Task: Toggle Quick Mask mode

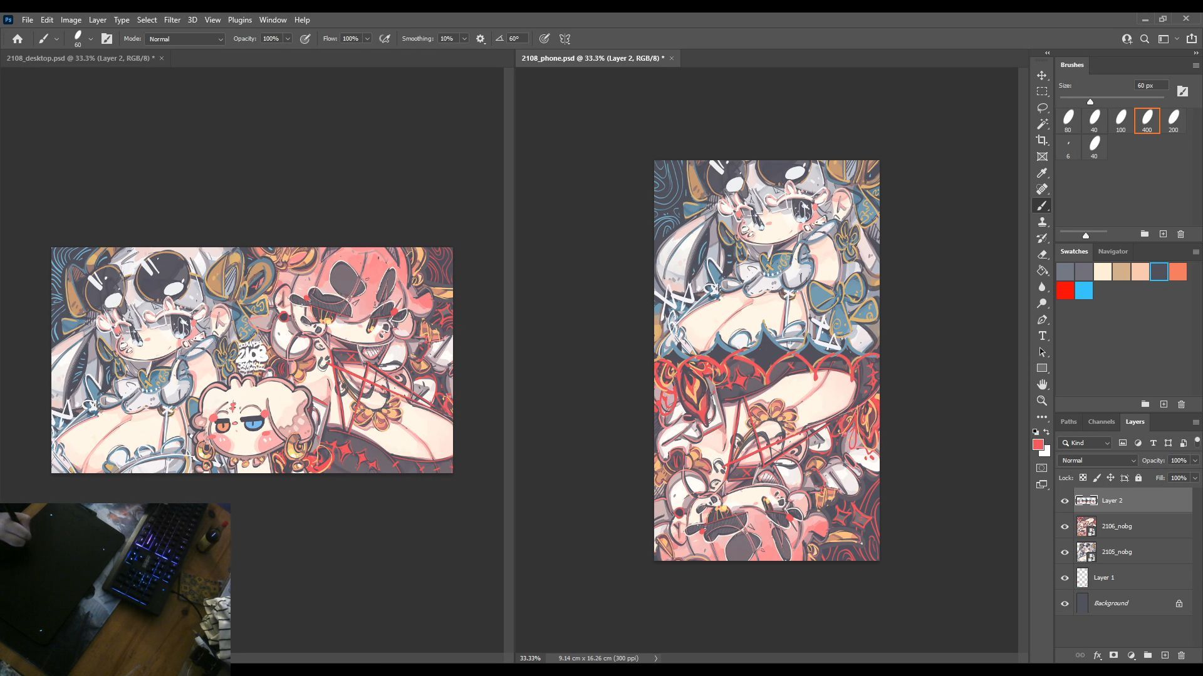Action: coord(1042,468)
